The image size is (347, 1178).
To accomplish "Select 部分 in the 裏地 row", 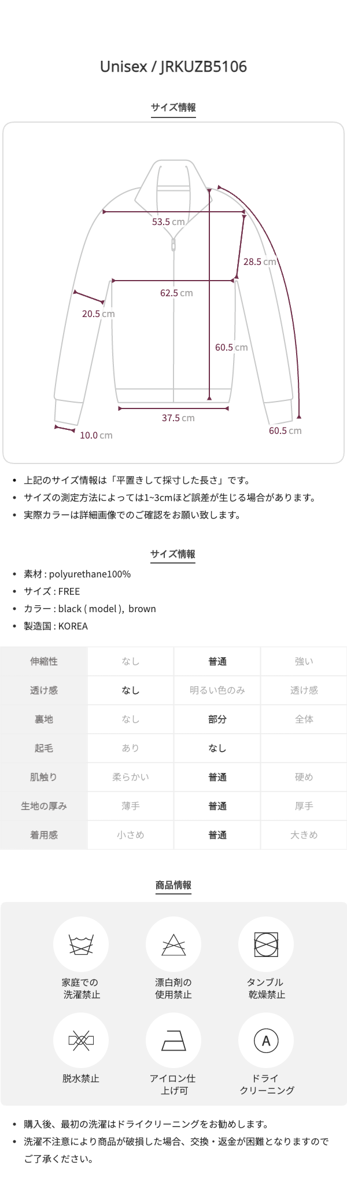I will pyautogui.click(x=217, y=719).
